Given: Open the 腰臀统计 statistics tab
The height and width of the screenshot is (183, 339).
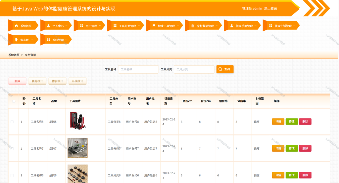Looking at the screenshot, I should (37, 81).
